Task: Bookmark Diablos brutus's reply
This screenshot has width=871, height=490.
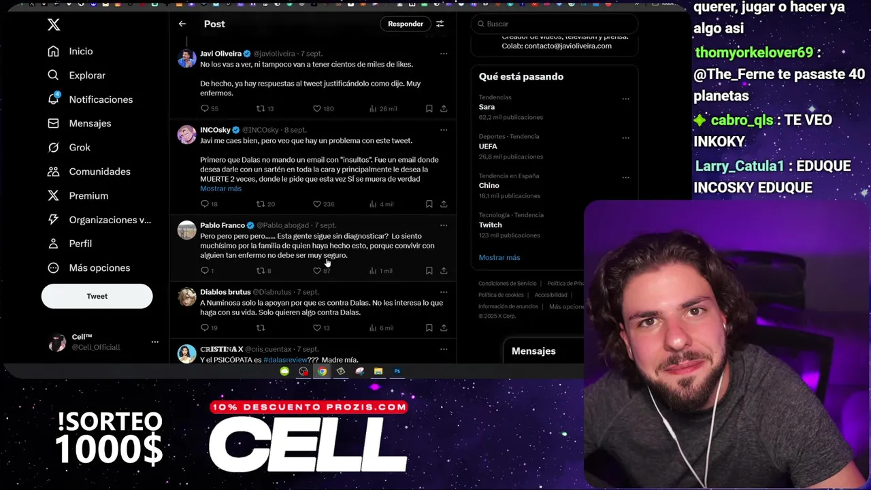Action: [429, 327]
